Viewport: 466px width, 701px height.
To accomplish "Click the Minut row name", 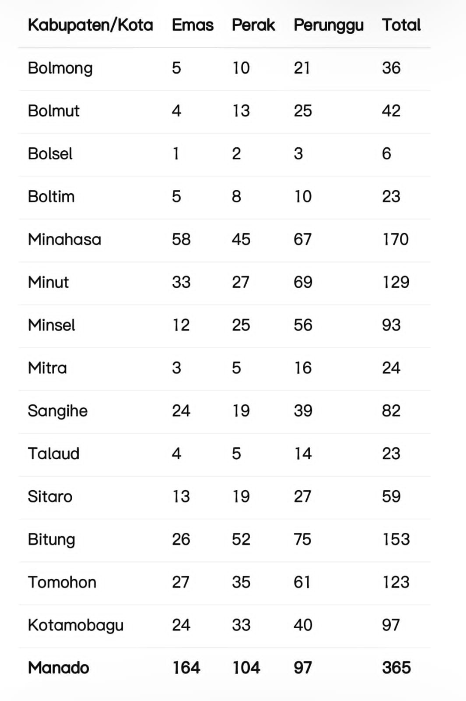I will click(x=49, y=282).
